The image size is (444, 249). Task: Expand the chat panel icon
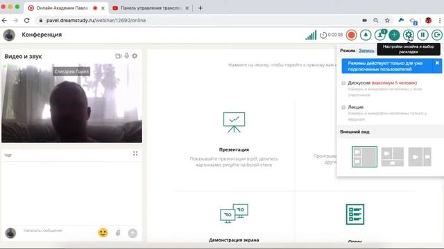pyautogui.click(x=135, y=154)
